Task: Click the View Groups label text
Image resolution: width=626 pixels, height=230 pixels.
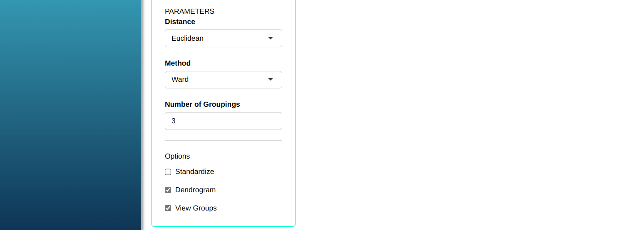Action: (196, 208)
